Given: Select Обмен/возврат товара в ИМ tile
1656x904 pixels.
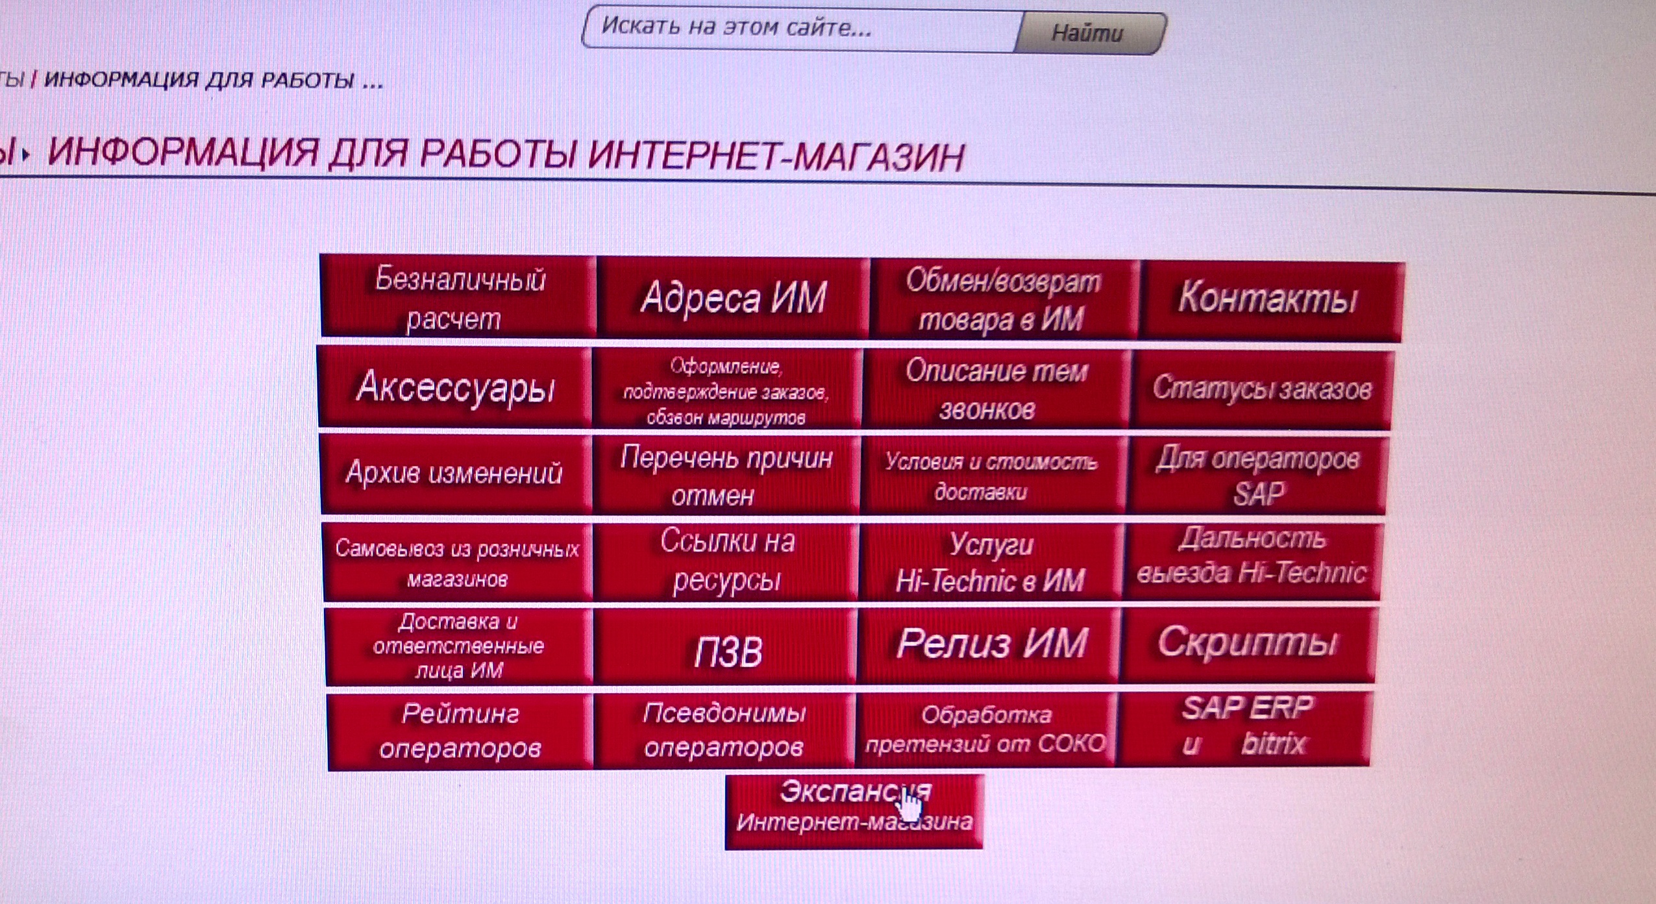Looking at the screenshot, I should [x=1003, y=300].
